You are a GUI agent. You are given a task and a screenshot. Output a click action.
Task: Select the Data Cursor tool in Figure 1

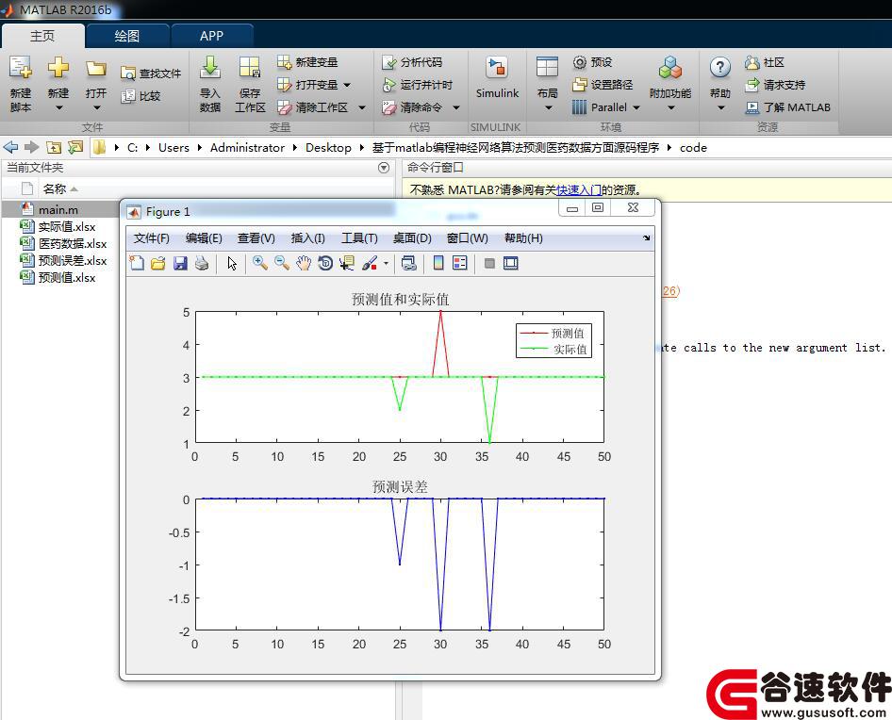[x=346, y=263]
